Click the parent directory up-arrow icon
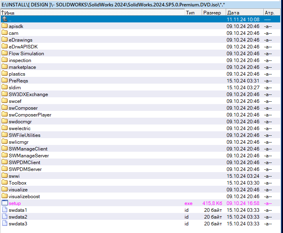283x233 pixels. tap(5, 19)
